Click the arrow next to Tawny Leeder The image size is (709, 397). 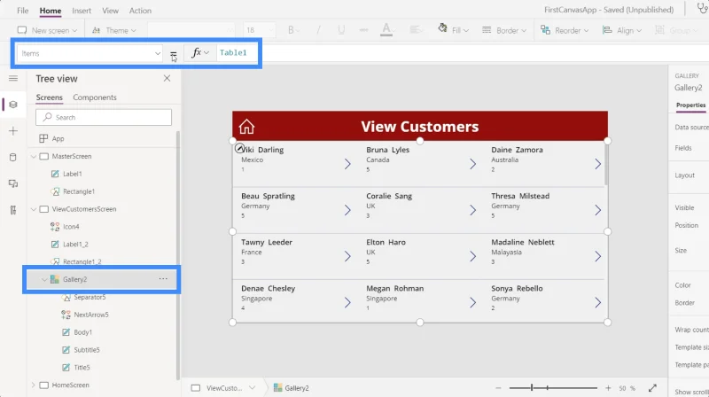pos(347,256)
